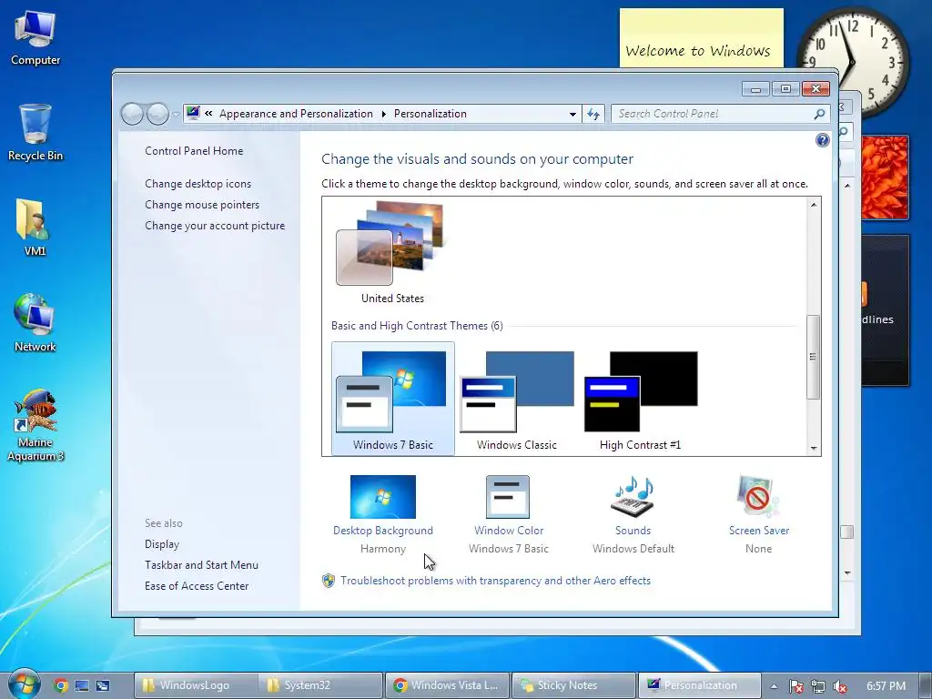This screenshot has height=699, width=932.
Task: Click the Action Center flag tray icon
Action: point(795,686)
